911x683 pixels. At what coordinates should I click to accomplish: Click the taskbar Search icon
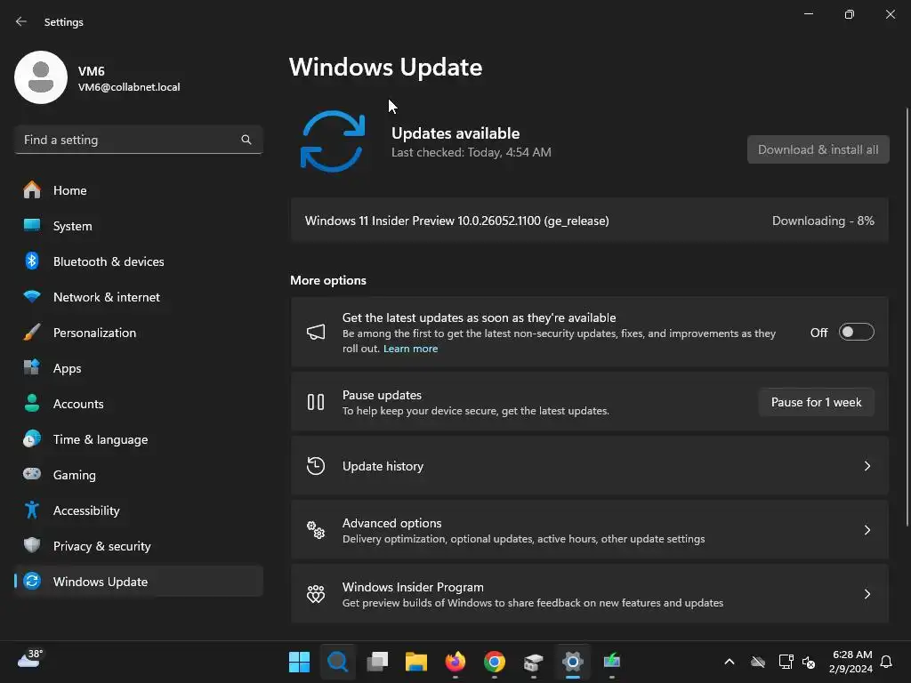click(x=338, y=662)
